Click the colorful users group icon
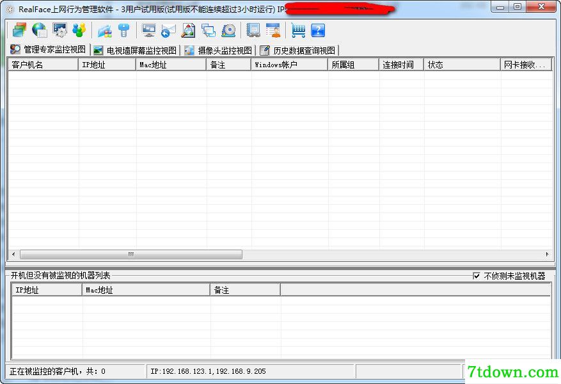Image resolution: width=561 pixels, height=384 pixels. pyautogui.click(x=79, y=30)
